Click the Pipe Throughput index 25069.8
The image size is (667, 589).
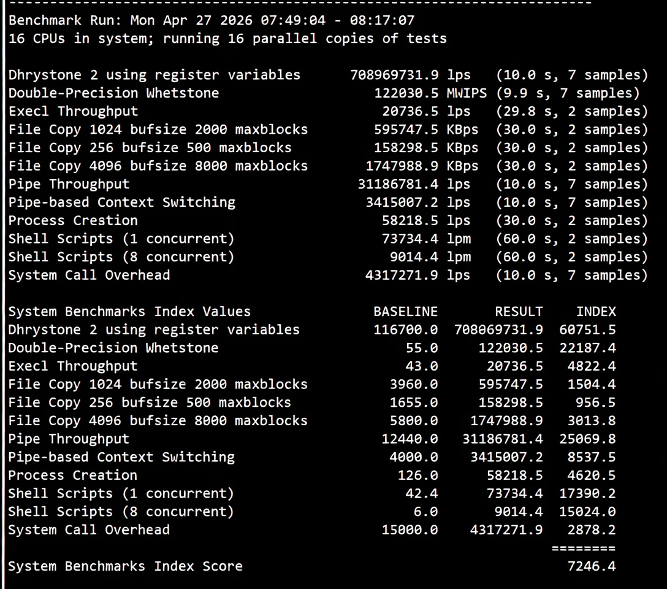tap(588, 439)
